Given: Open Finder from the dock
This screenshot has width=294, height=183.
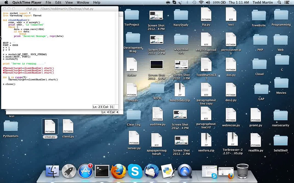Looking at the screenshot, I should (52, 171).
